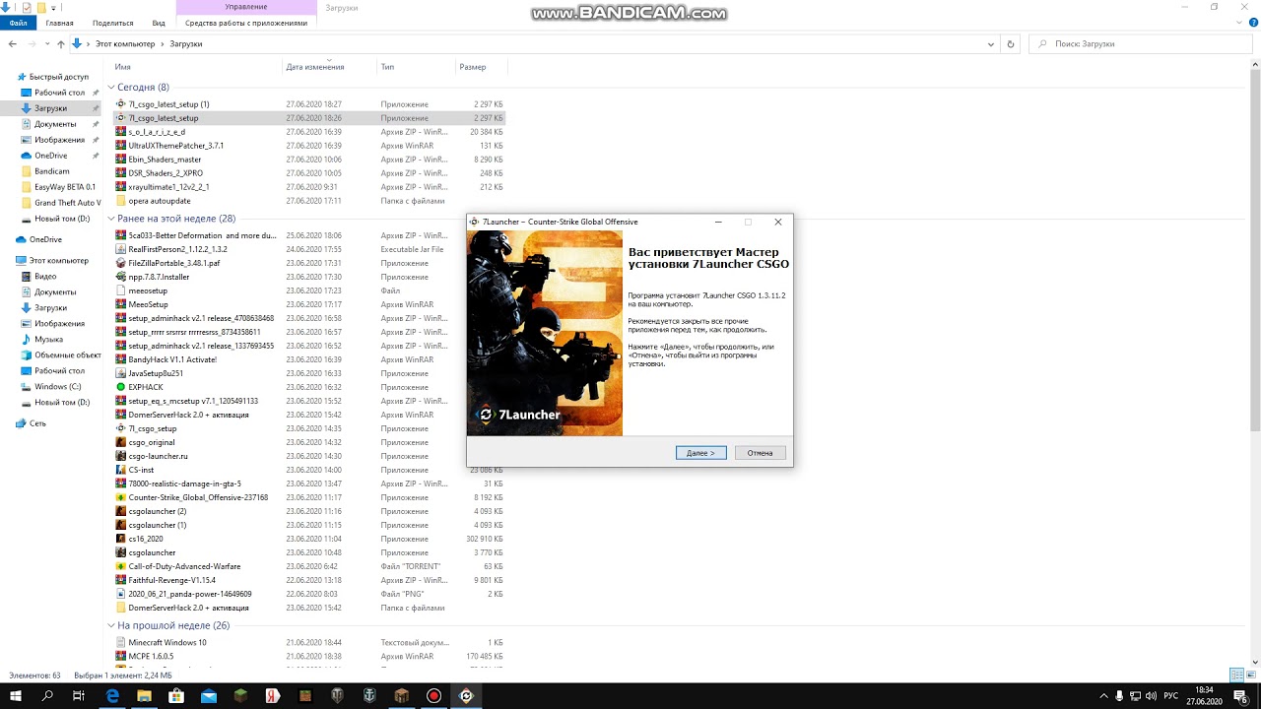
Task: Collapse the На прошлой неделе group
Action: pyautogui.click(x=111, y=625)
